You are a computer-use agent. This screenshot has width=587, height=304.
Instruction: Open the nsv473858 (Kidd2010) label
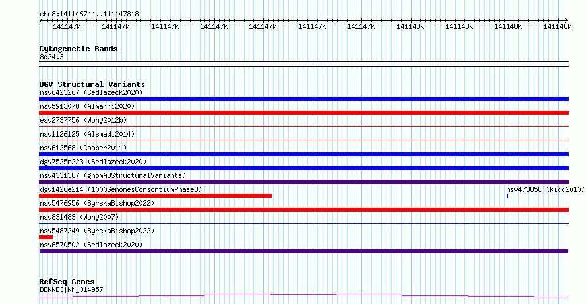click(545, 189)
